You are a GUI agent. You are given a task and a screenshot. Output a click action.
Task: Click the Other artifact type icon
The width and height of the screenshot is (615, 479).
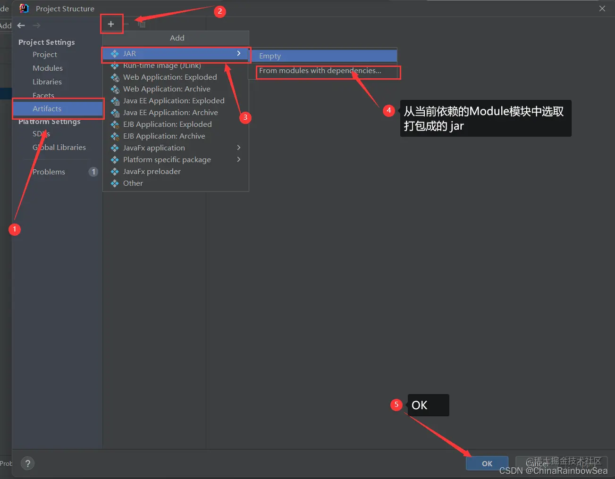pos(115,183)
